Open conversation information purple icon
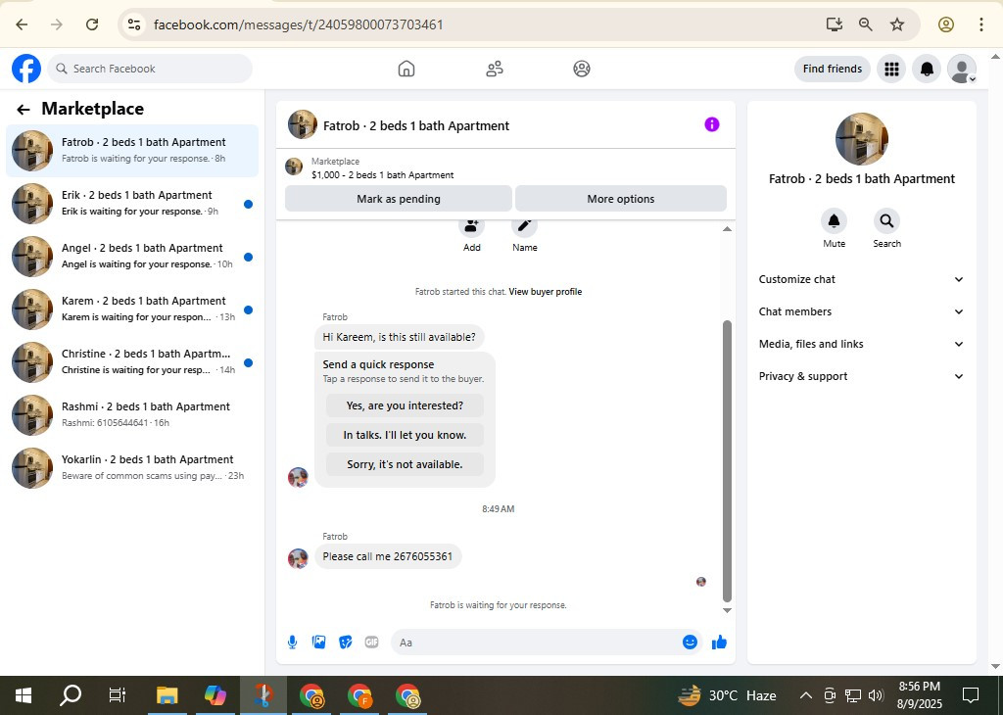 [712, 124]
